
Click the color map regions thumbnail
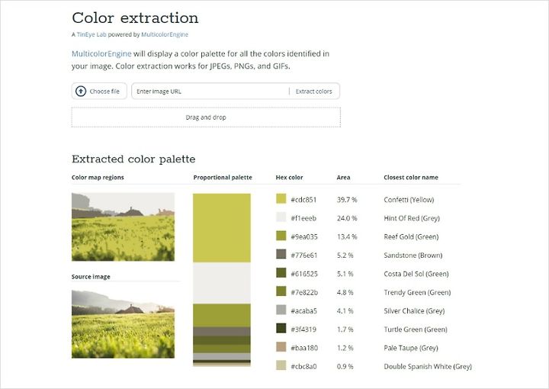123,227
